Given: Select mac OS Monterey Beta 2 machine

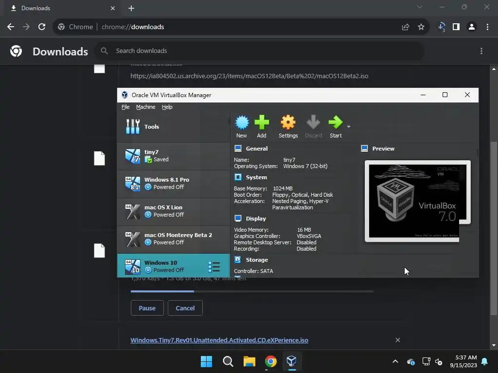Looking at the screenshot, I should point(173,239).
